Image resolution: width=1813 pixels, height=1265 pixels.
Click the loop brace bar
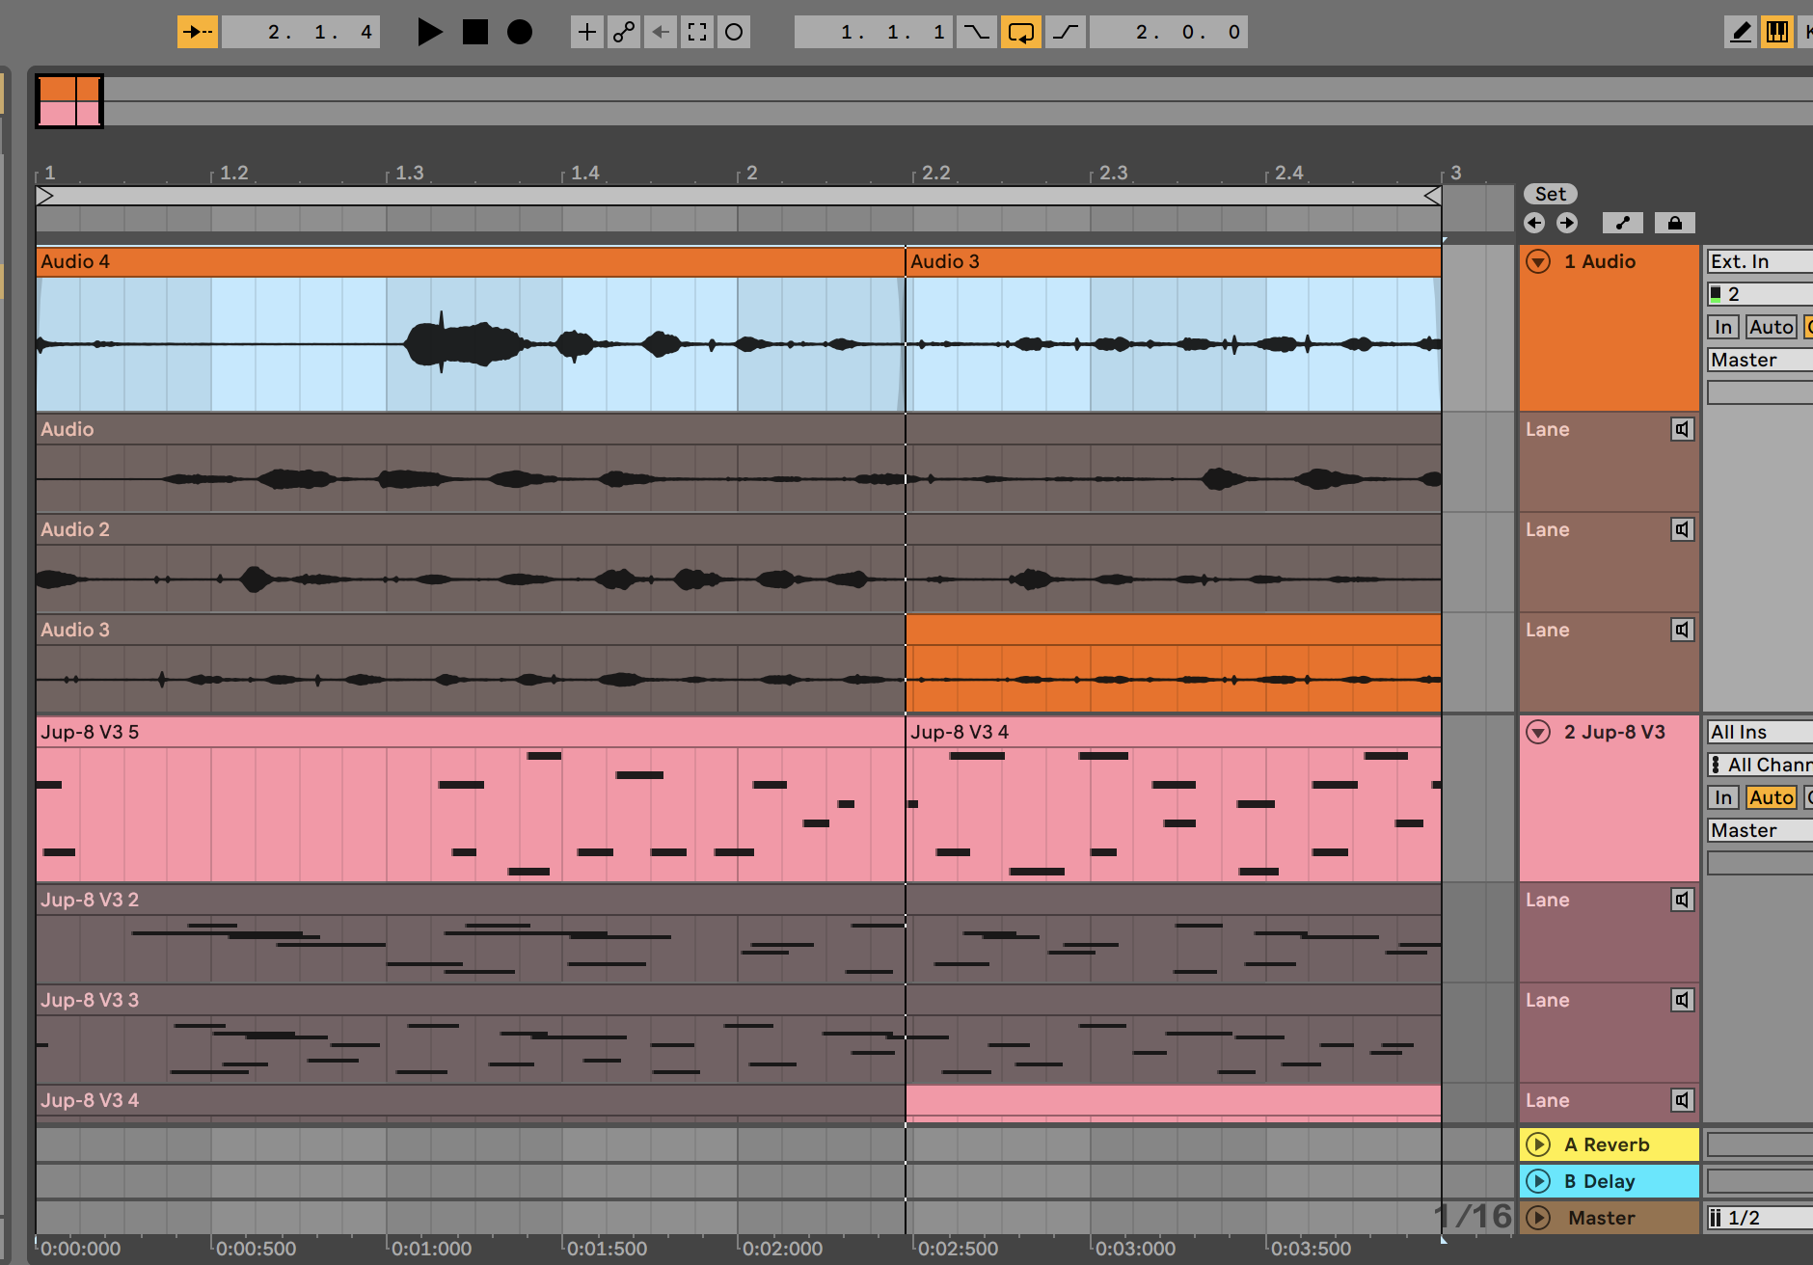click(739, 196)
